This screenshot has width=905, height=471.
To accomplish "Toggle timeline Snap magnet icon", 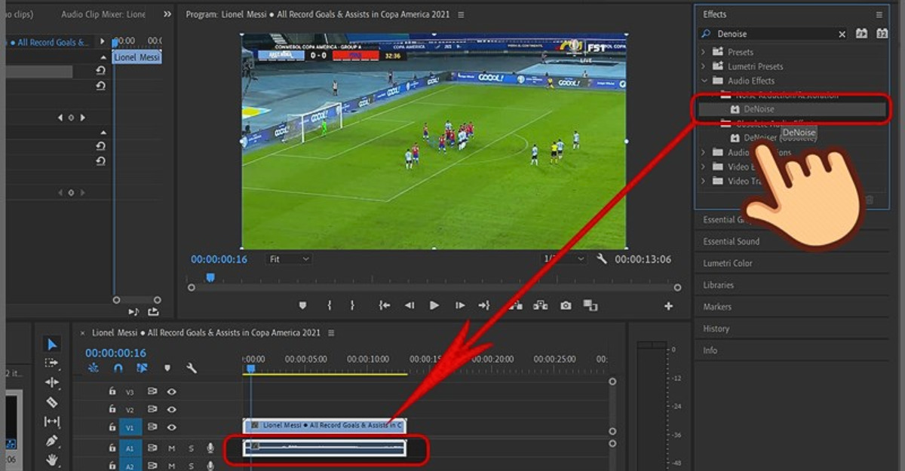I will (118, 369).
